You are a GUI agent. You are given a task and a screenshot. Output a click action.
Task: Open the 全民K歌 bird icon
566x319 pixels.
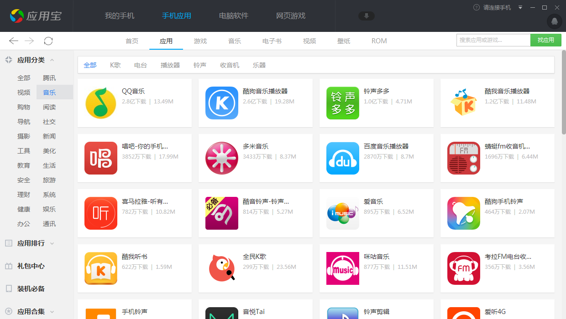222,268
